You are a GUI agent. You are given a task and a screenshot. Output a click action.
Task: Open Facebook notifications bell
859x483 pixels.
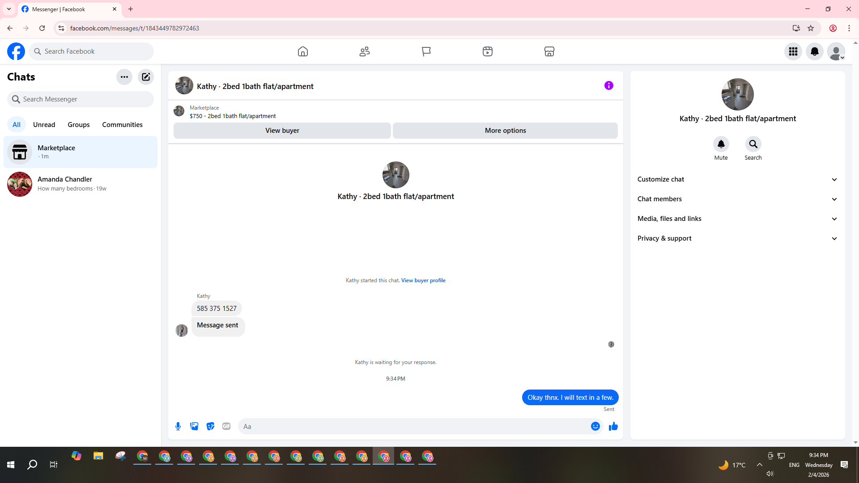click(x=814, y=51)
